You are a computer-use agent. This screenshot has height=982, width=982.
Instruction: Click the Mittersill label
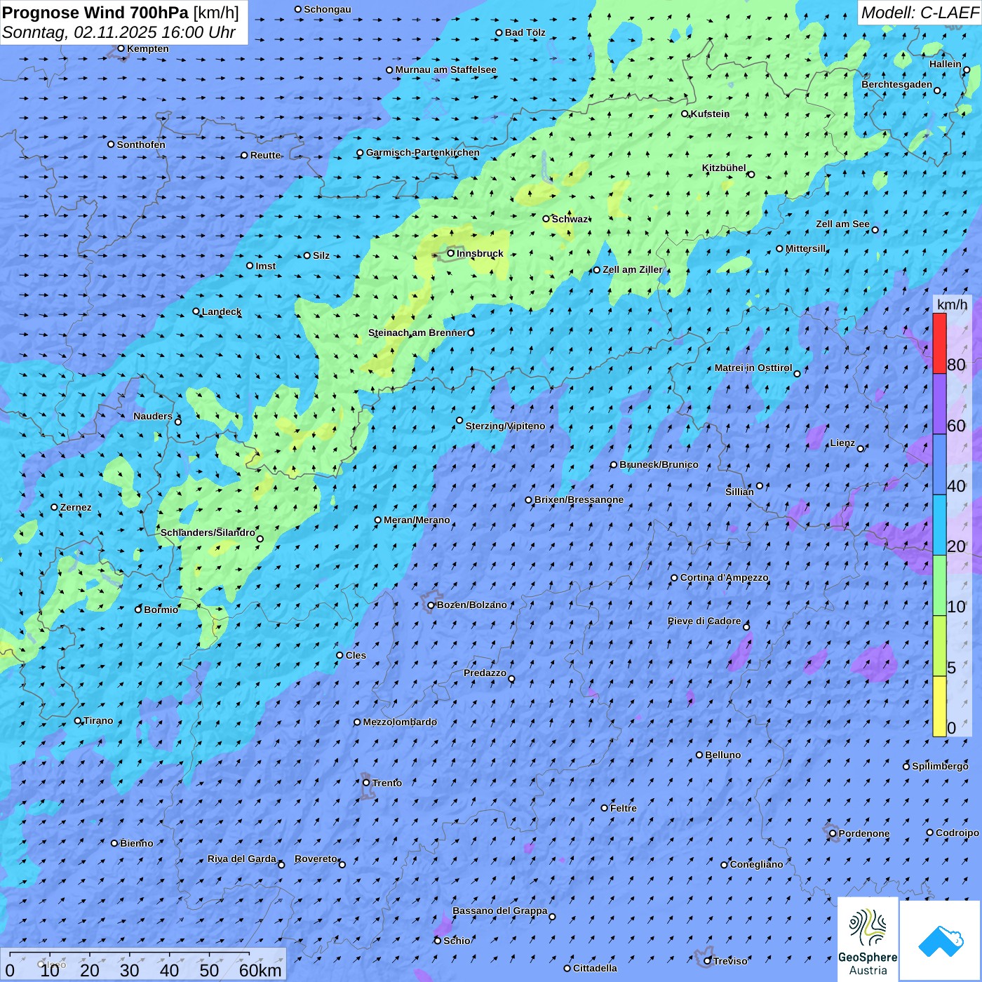(805, 248)
